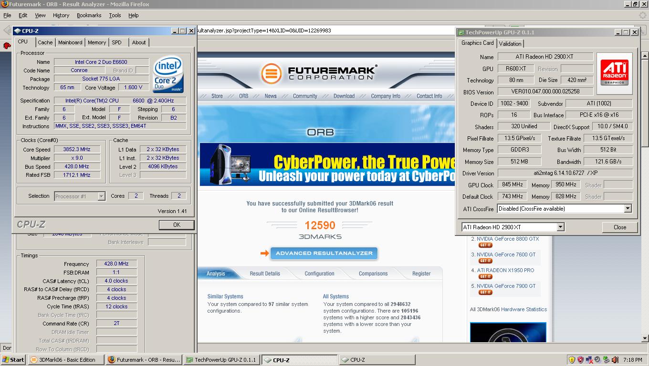Click the red shield tray icon
The height and width of the screenshot is (366, 649).
580,360
